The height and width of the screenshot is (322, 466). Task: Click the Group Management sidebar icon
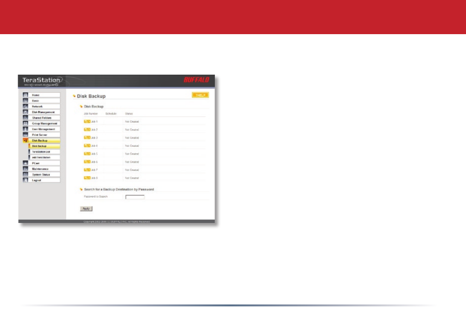click(x=25, y=123)
